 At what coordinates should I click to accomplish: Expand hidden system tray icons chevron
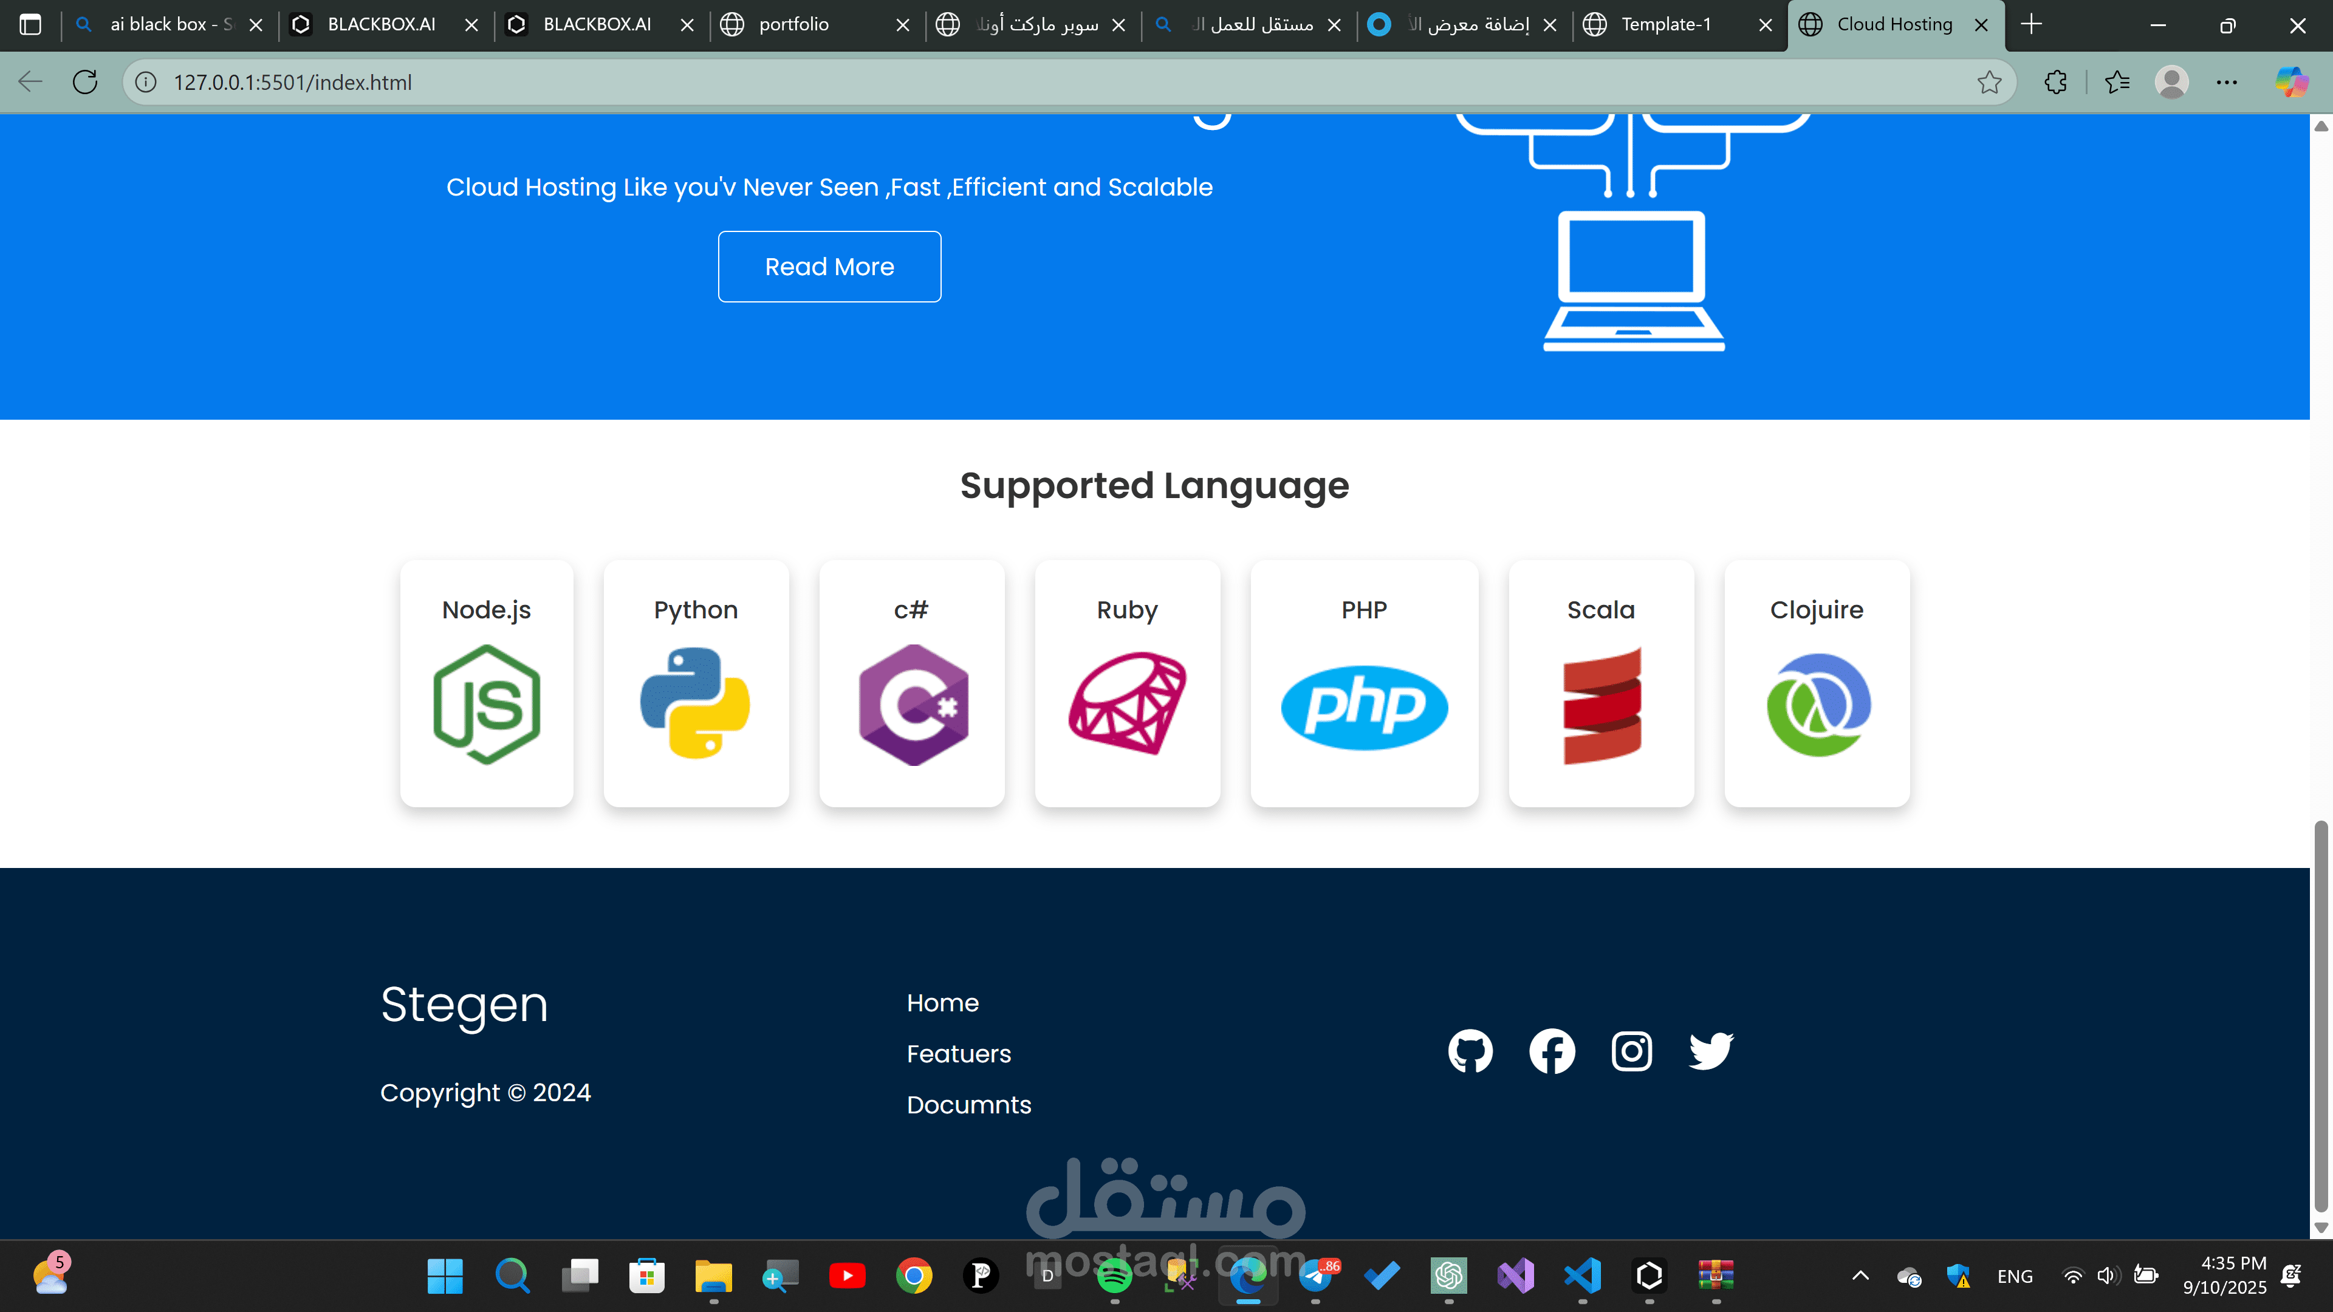pyautogui.click(x=1860, y=1276)
